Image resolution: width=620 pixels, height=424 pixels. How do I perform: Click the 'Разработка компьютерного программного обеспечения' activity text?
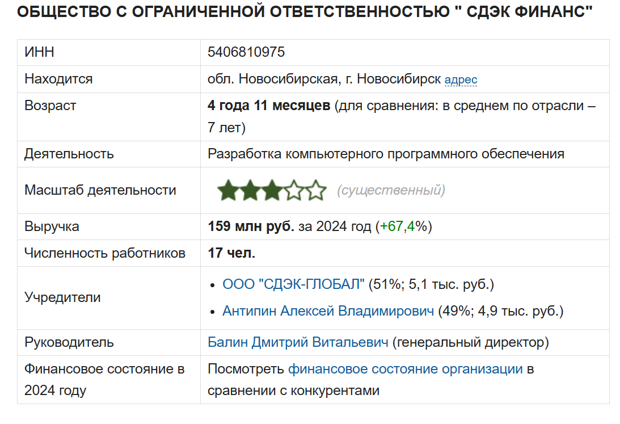click(x=386, y=154)
